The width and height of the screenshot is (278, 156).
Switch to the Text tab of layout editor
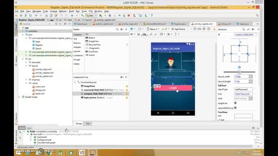pyautogui.click(x=88, y=123)
